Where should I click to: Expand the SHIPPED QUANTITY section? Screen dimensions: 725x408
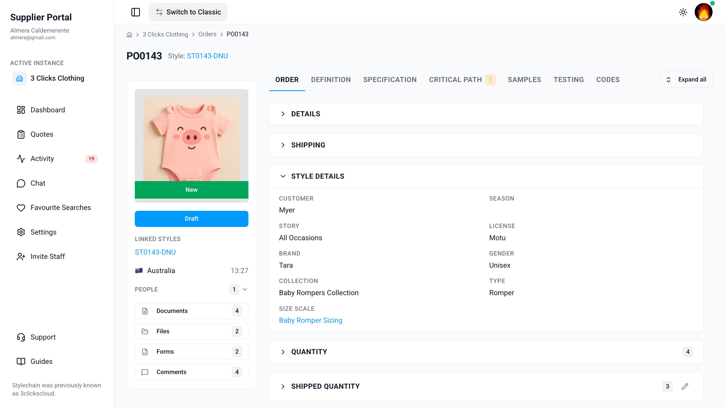coord(486,386)
